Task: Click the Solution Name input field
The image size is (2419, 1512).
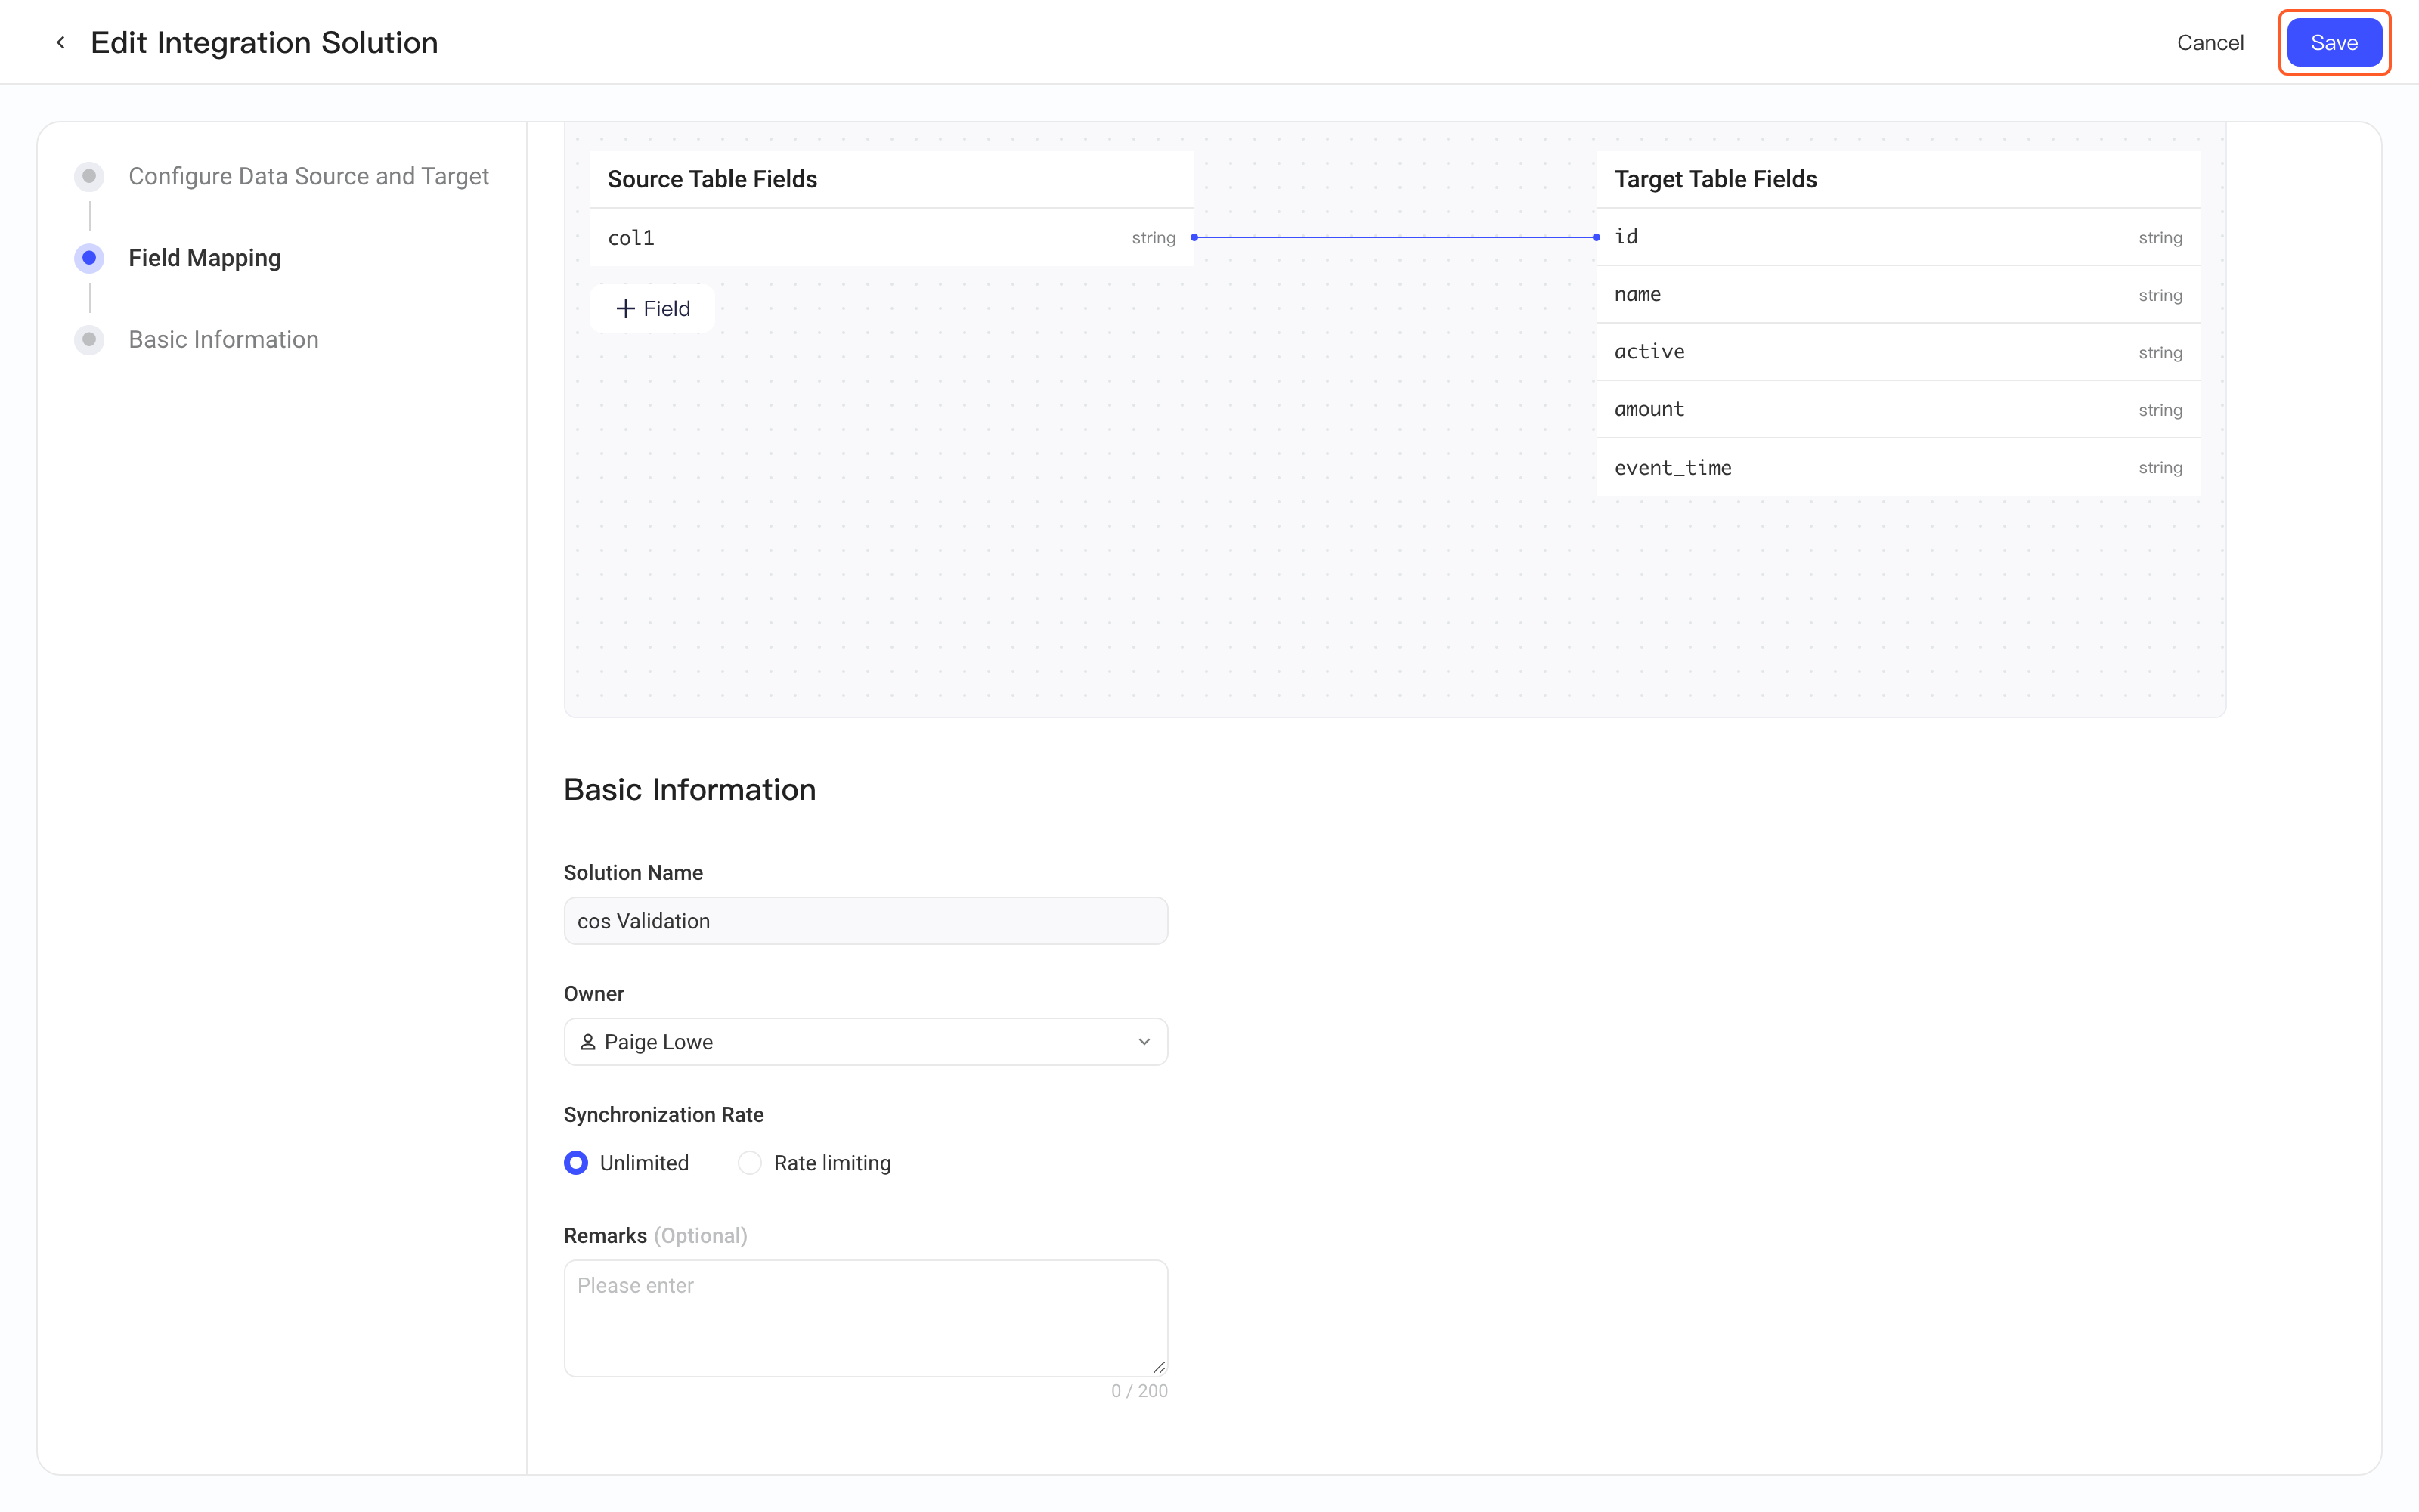Action: click(x=866, y=921)
